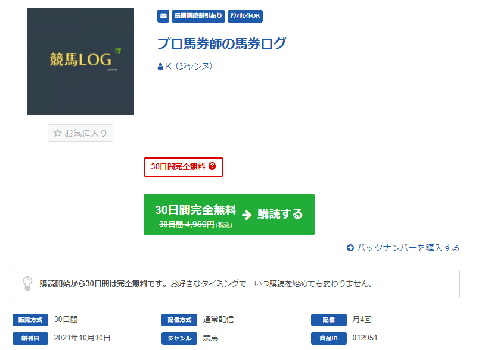Click the 長期購読割引あり badge
The width and height of the screenshot is (491, 350).
[x=198, y=16]
